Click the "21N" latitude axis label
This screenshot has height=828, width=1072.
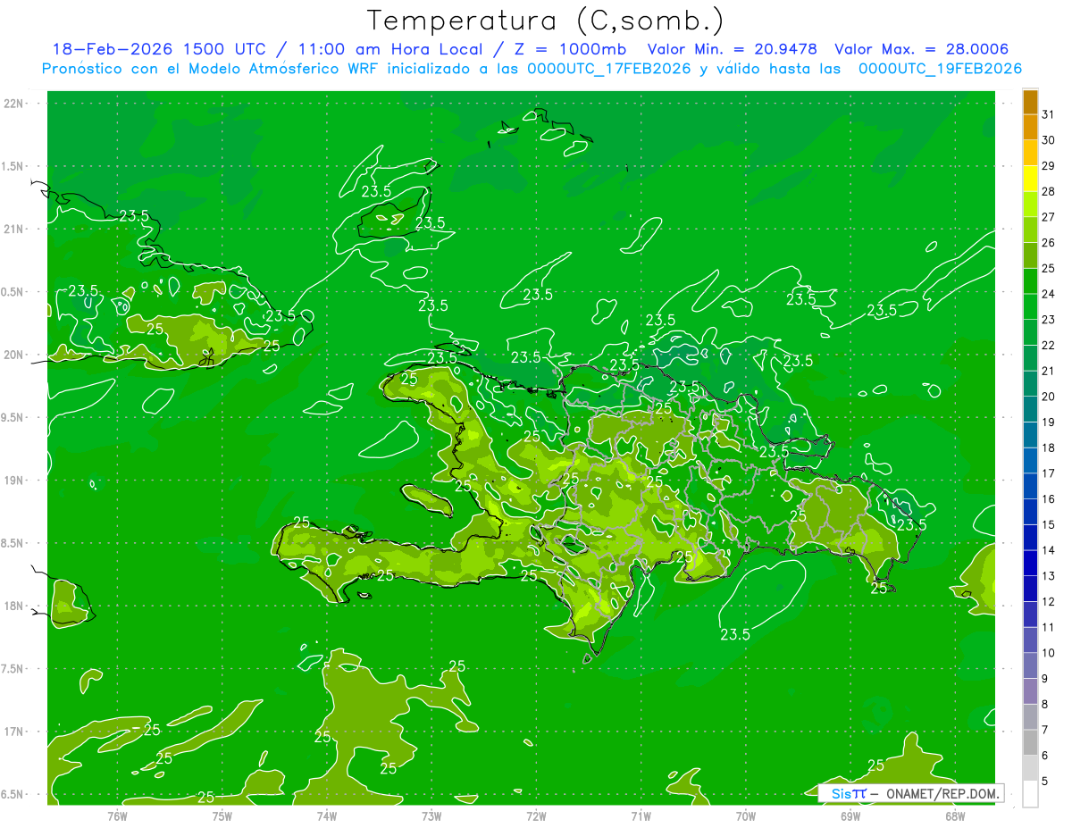[x=13, y=230]
